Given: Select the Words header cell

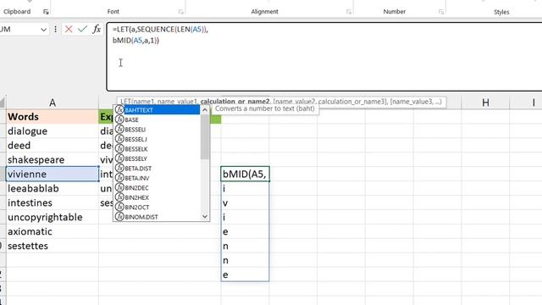Looking at the screenshot, I should click(x=53, y=117).
